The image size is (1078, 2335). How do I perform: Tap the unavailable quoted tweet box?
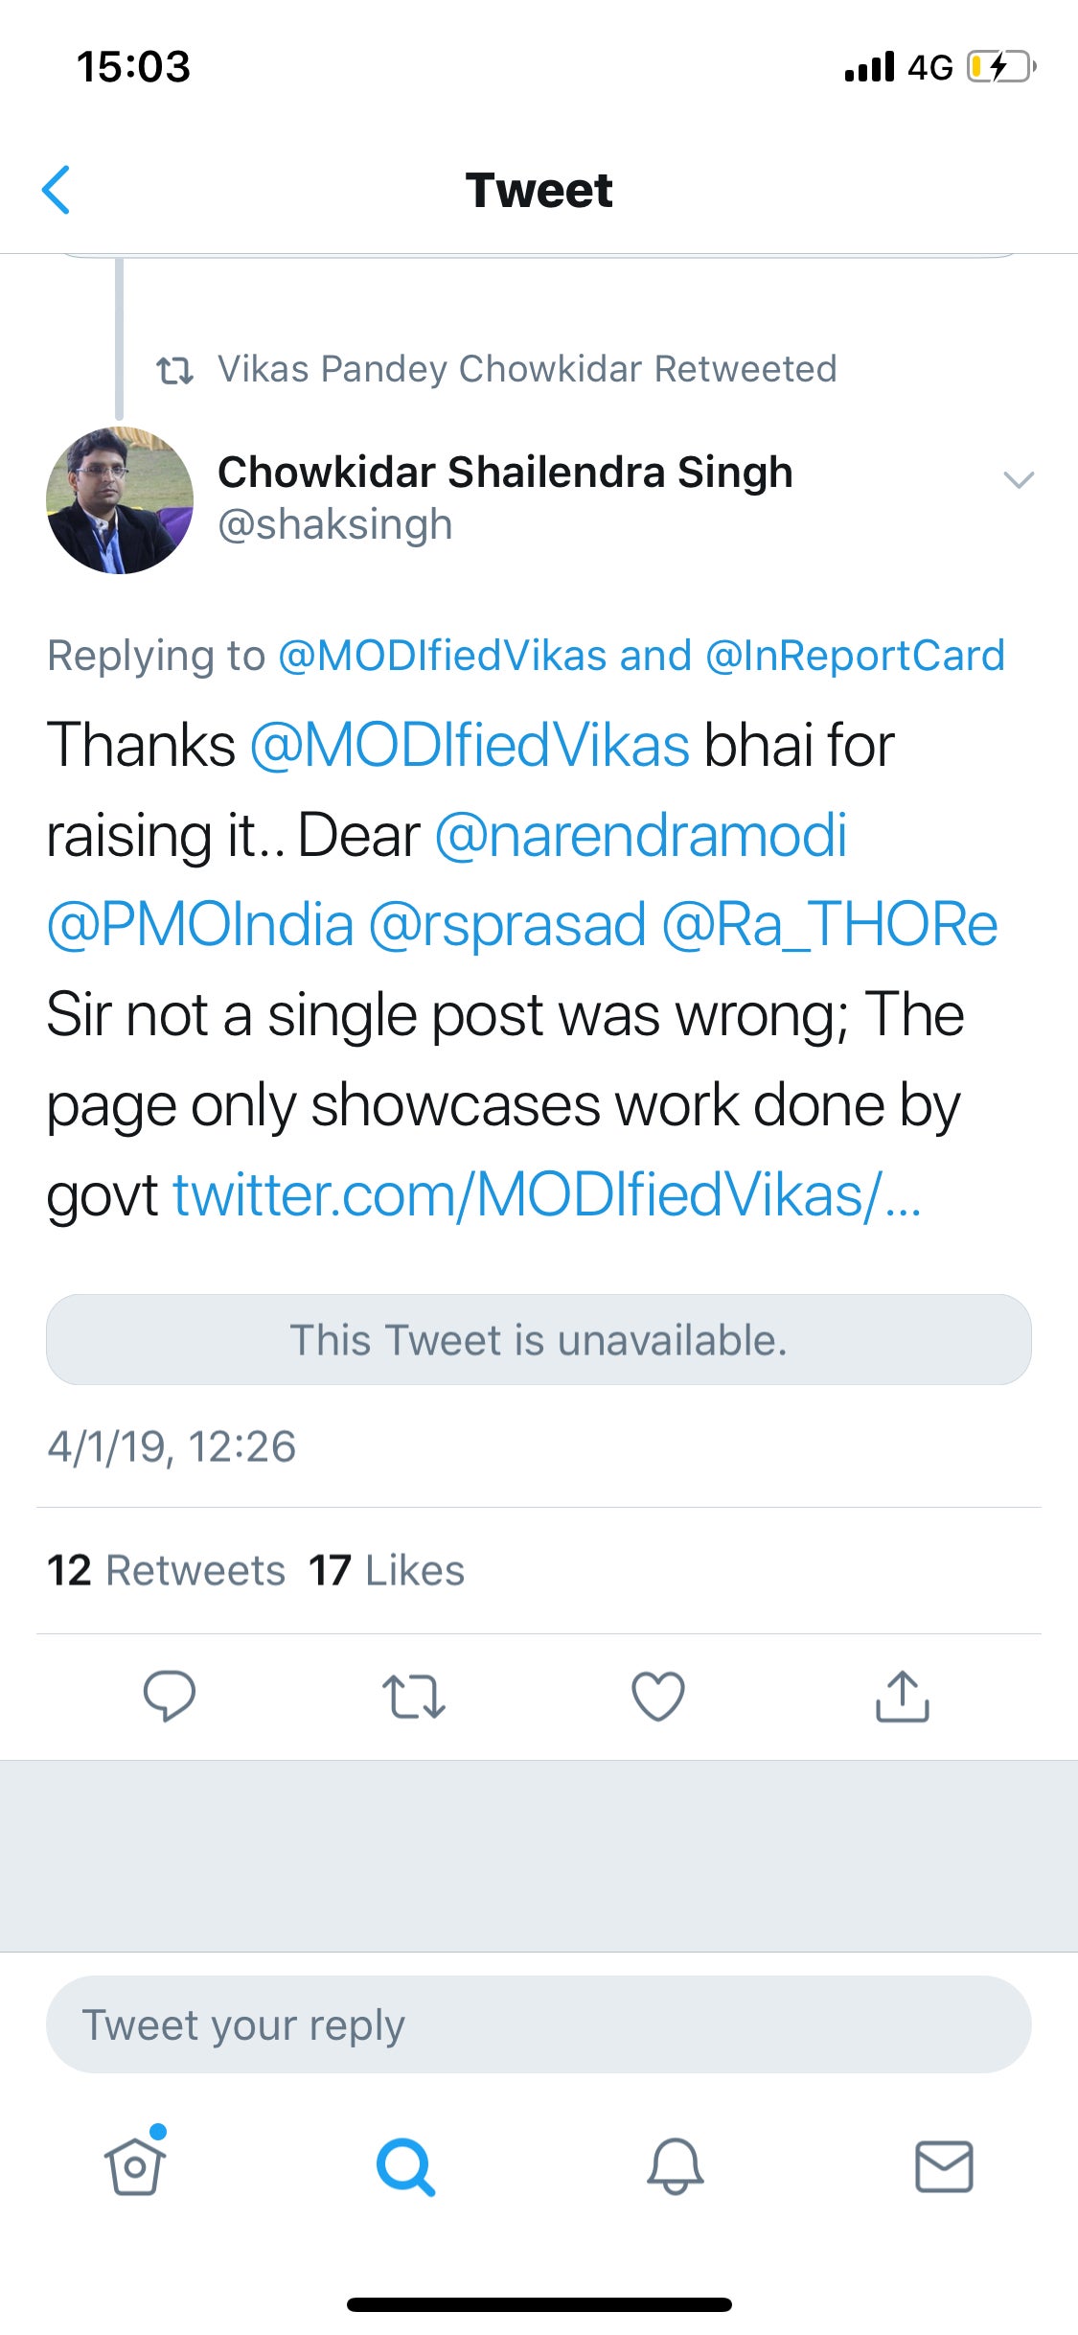coord(539,1339)
